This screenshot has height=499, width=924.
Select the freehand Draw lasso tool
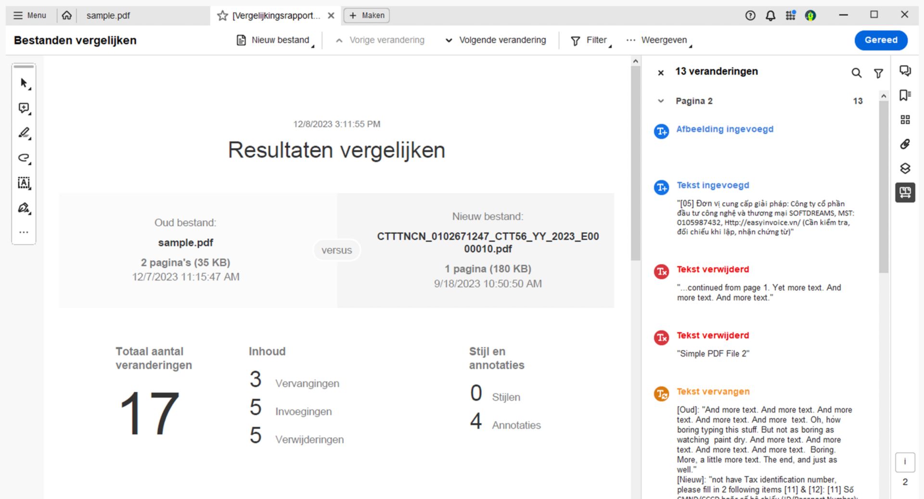point(24,158)
